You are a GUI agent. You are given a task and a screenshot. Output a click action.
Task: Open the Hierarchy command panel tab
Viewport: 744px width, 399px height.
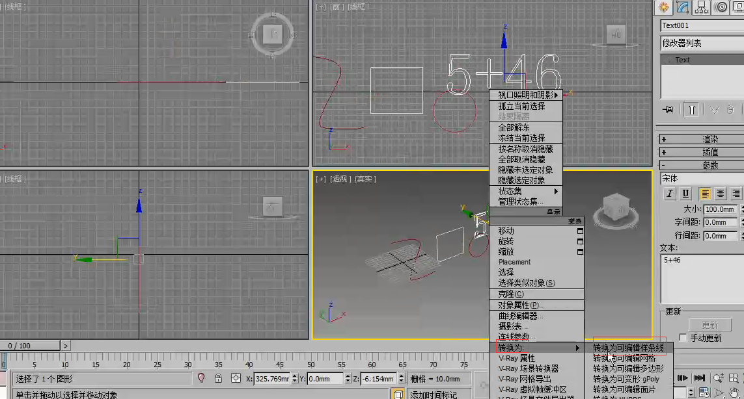click(701, 7)
